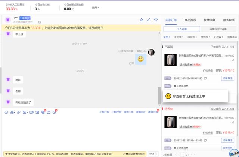Open the image send icon

(25, 112)
